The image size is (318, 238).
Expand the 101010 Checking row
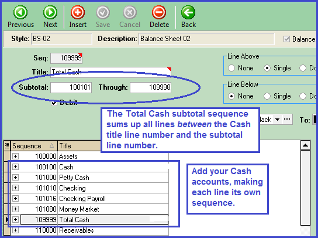(15, 188)
